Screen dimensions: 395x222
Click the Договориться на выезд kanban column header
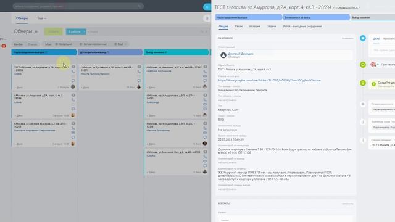tap(110, 52)
